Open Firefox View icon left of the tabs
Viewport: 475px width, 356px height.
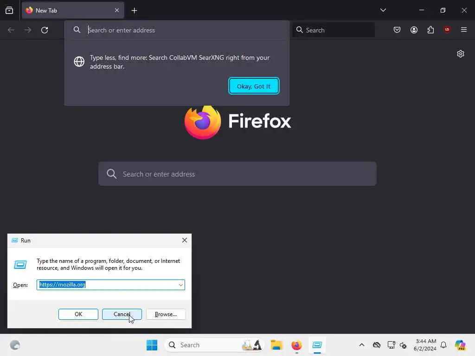click(x=9, y=10)
